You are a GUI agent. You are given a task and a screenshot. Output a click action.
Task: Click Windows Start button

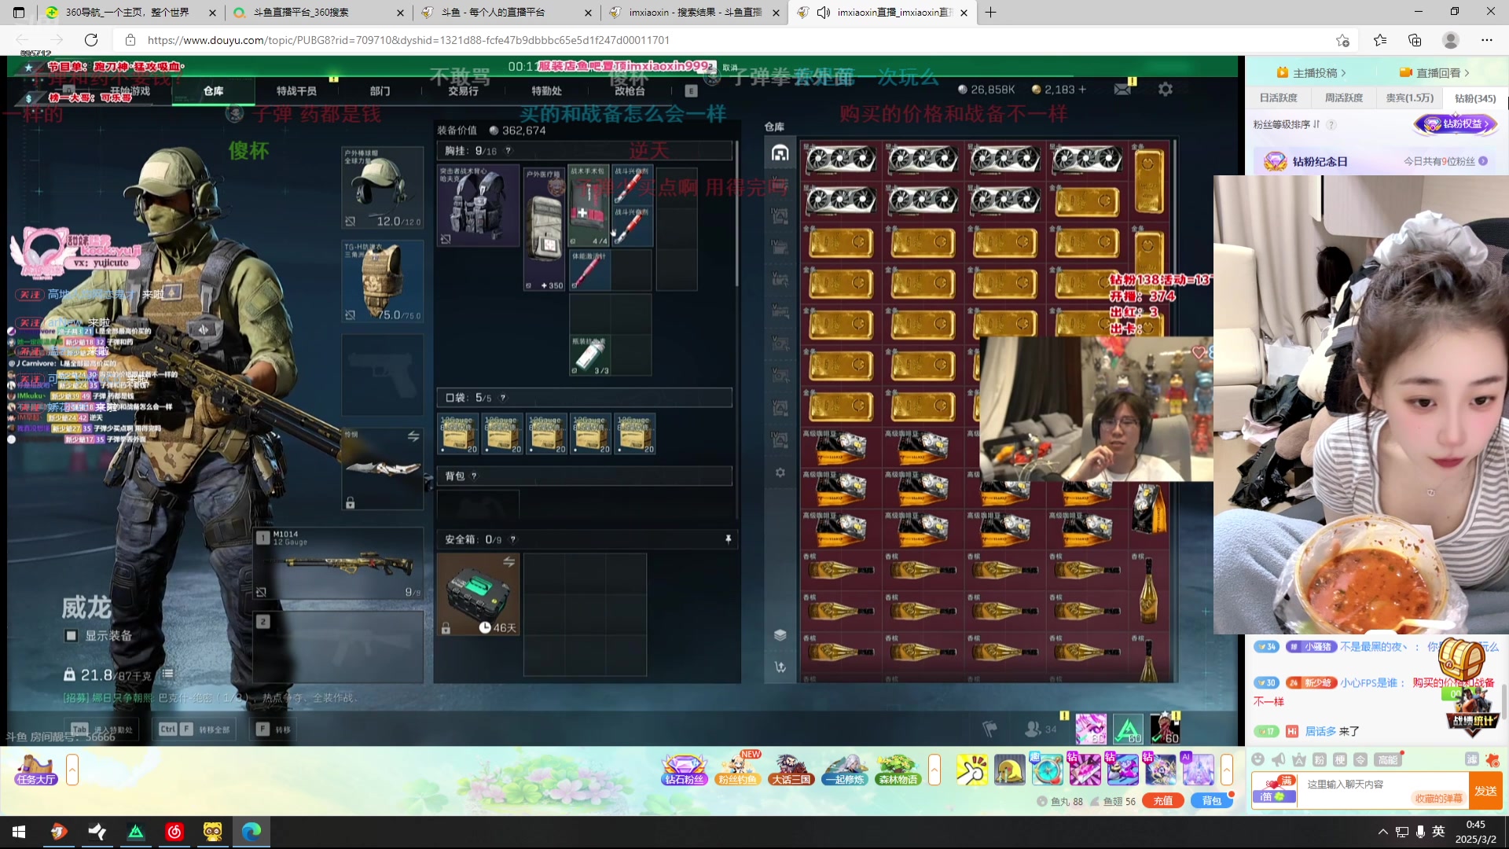[19, 832]
